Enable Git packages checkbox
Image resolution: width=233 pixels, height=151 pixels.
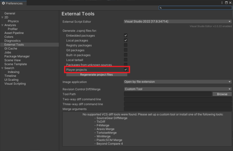[126, 50]
